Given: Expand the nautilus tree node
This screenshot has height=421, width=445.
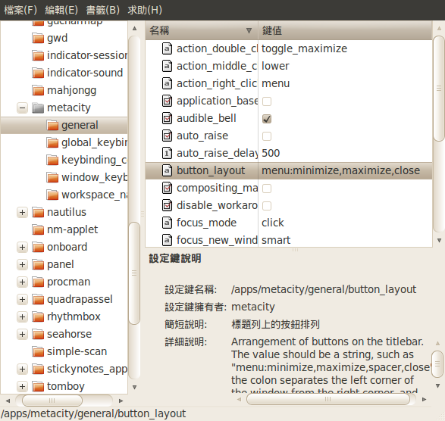Looking at the screenshot, I should (x=22, y=212).
